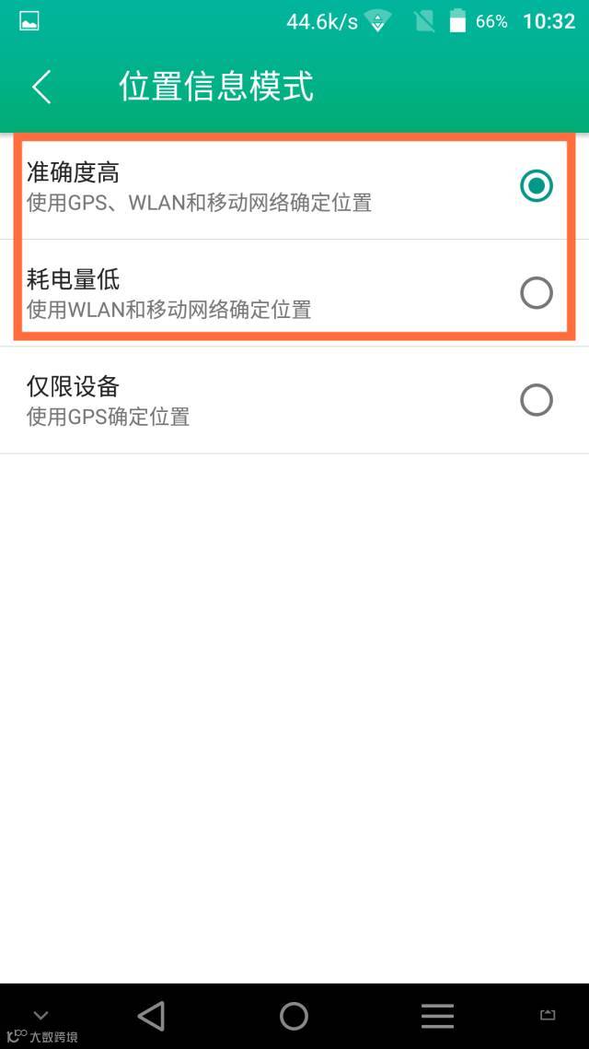Tap the no-SIM card icon
This screenshot has height=1049, width=589.
pyautogui.click(x=423, y=22)
